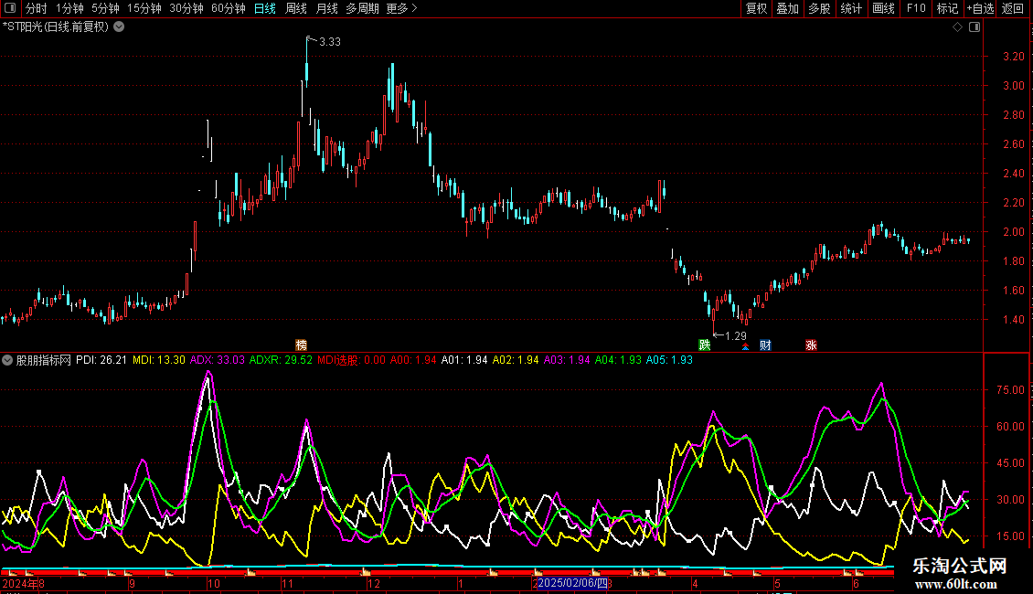Screen dimensions: 1033x594
Task: Click the 榜 marker icon under the chart
Action: pos(301,345)
